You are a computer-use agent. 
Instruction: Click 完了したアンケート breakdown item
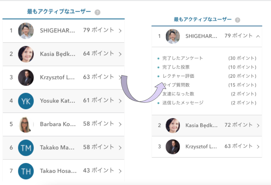(183, 58)
